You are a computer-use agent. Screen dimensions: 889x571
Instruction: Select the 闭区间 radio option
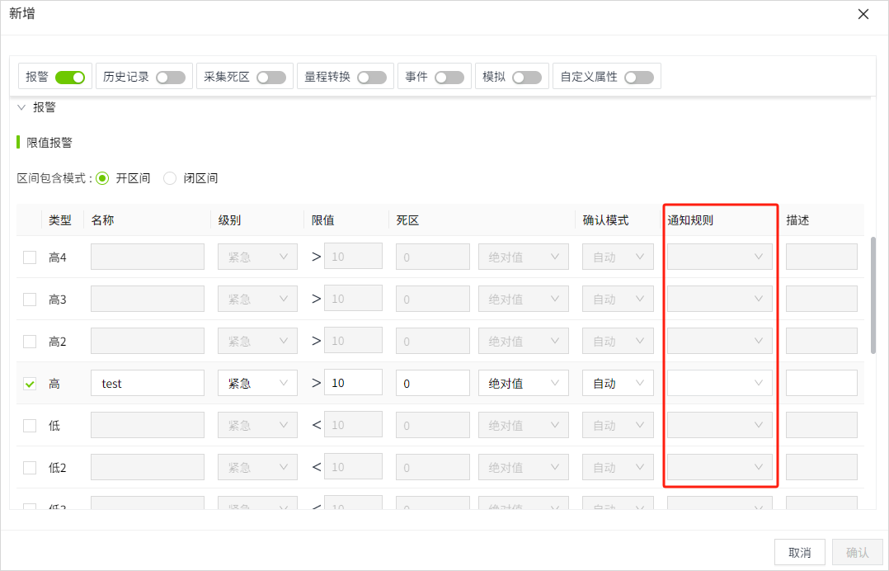click(x=170, y=178)
